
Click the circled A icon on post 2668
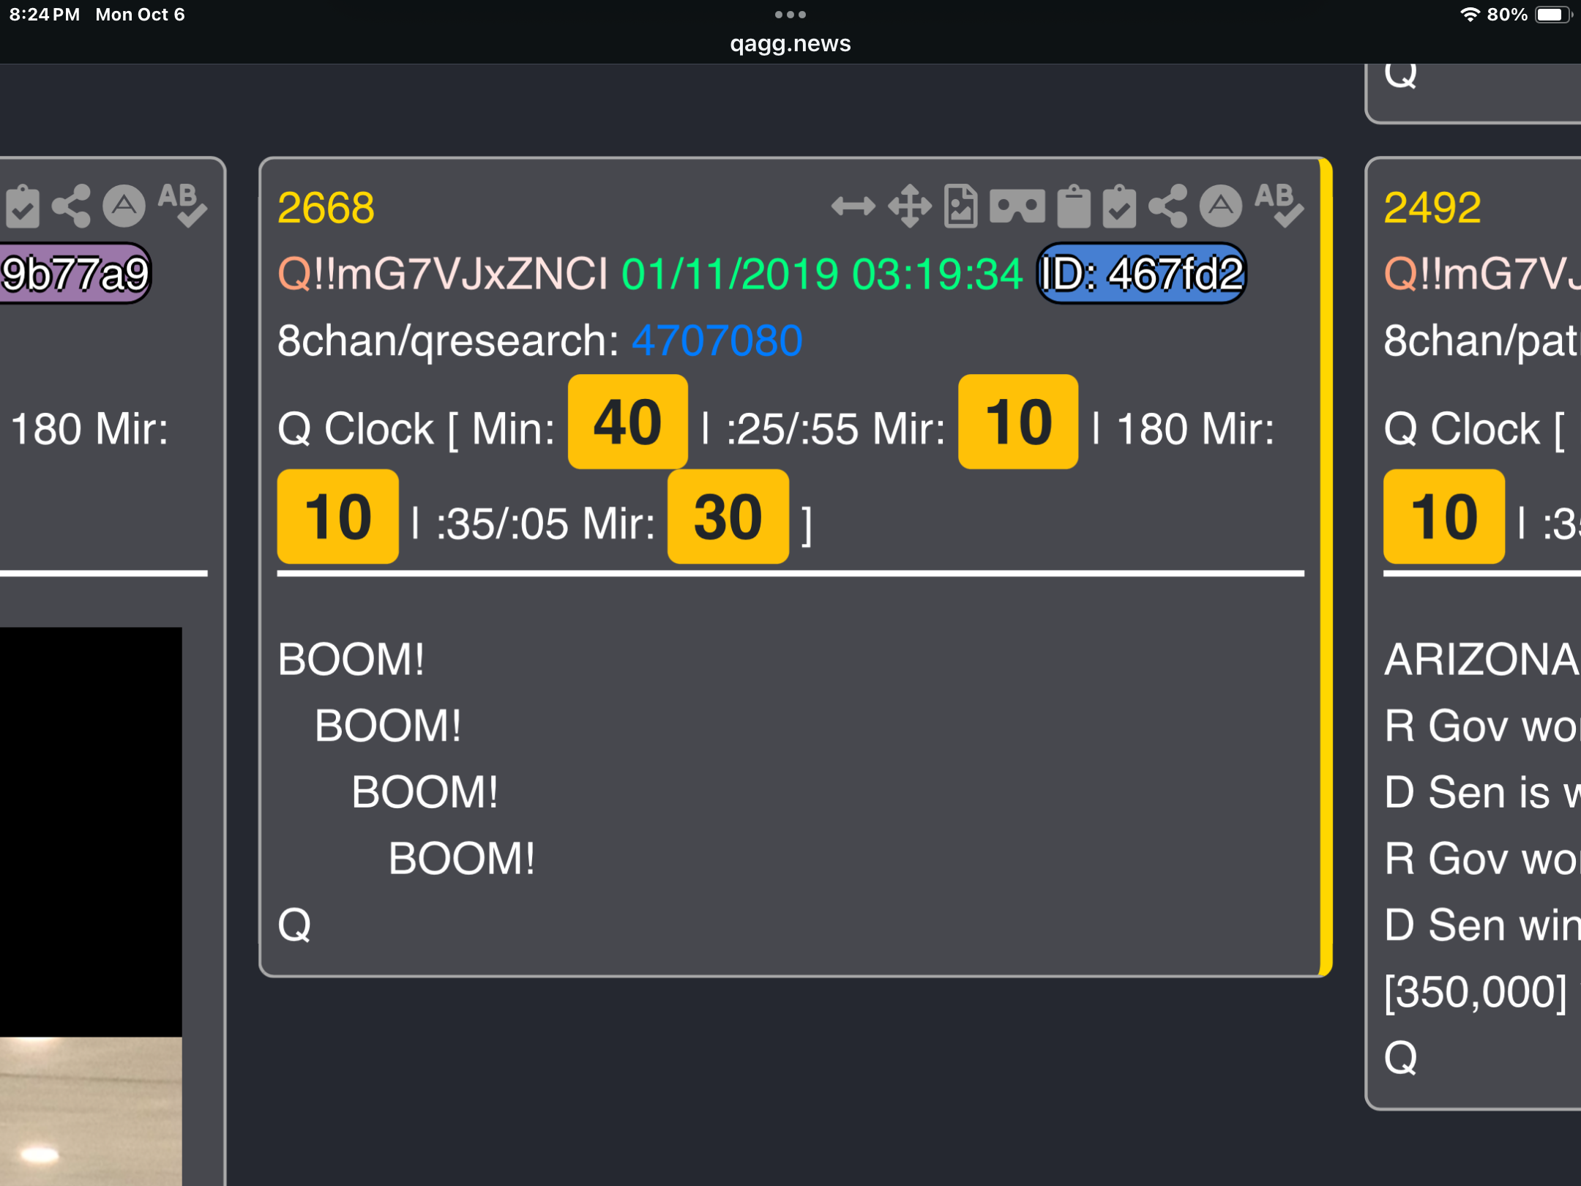coord(1220,206)
